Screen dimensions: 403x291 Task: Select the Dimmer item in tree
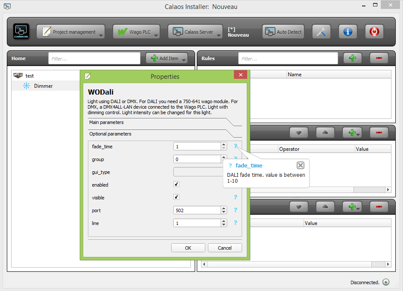click(x=43, y=86)
